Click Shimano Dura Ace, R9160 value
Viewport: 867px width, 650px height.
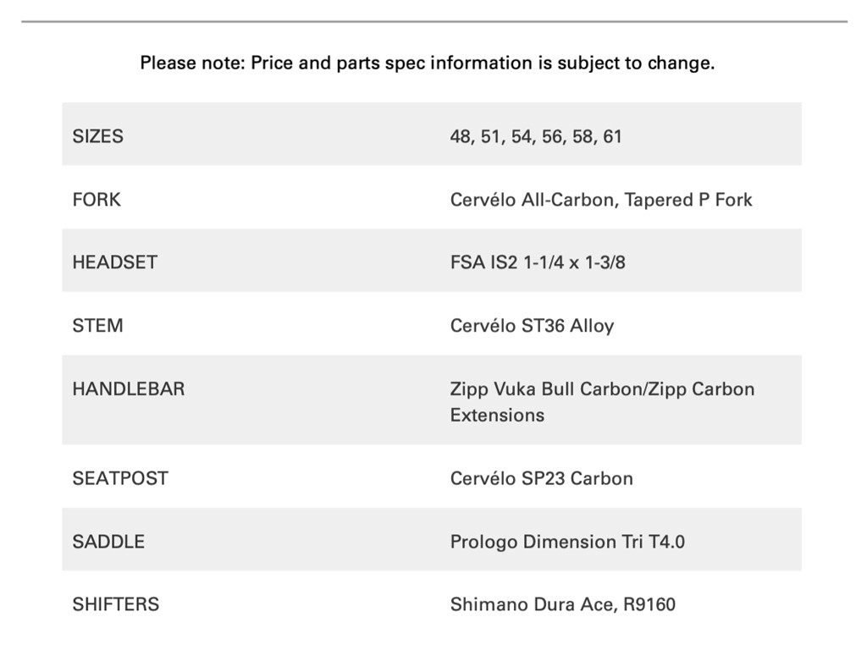tap(562, 604)
